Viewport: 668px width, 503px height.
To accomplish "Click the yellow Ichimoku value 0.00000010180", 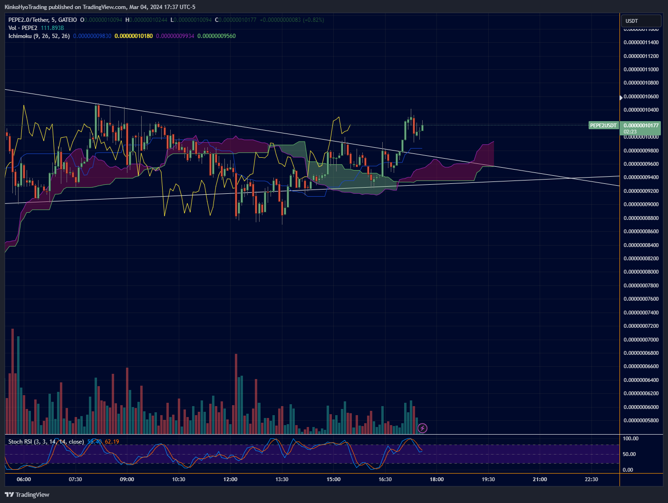I will (134, 36).
